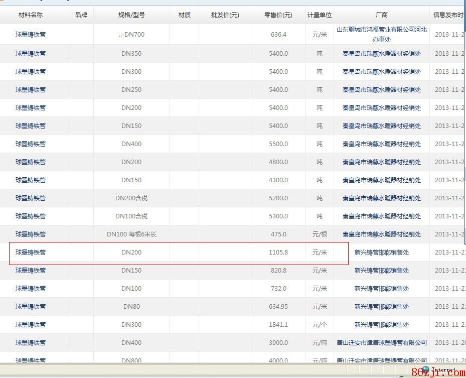
Task: Open 球墨铸铁管 link in the DN250 row
Action: click(31, 90)
